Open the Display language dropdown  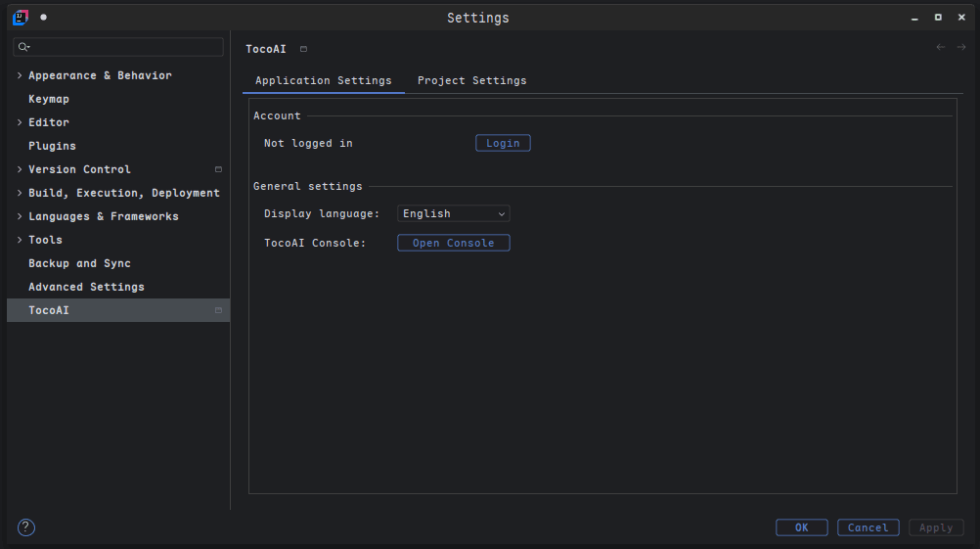coord(454,213)
